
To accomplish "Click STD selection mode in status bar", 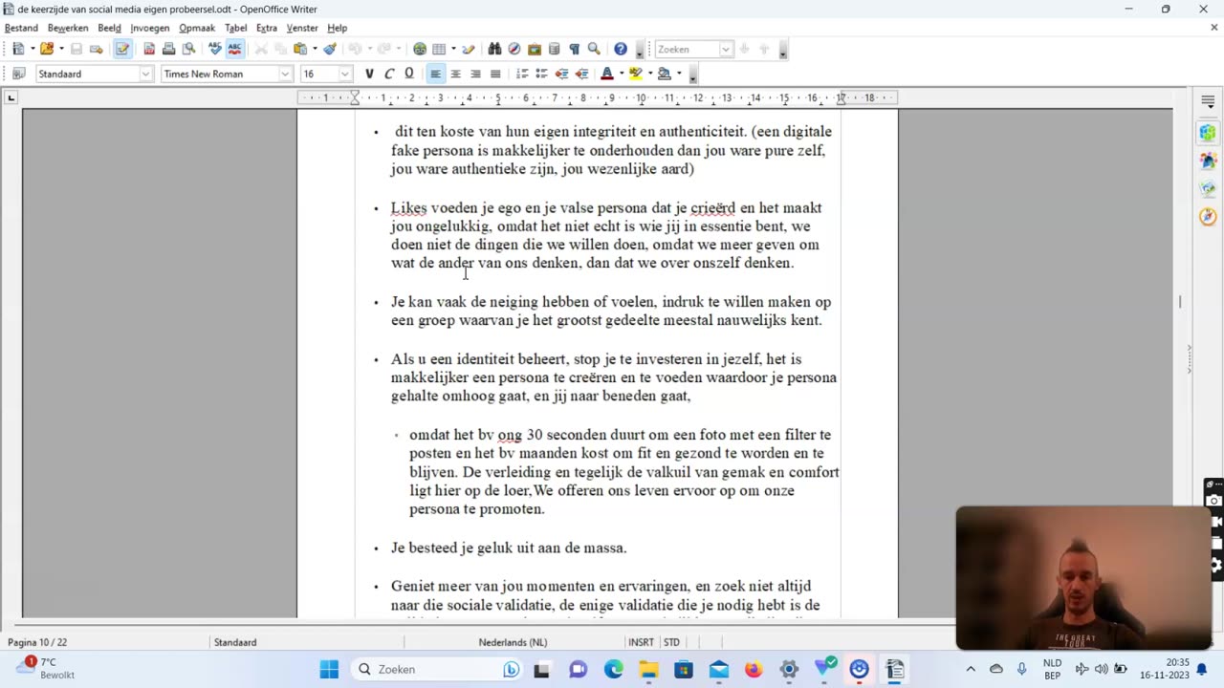I will click(x=671, y=642).
